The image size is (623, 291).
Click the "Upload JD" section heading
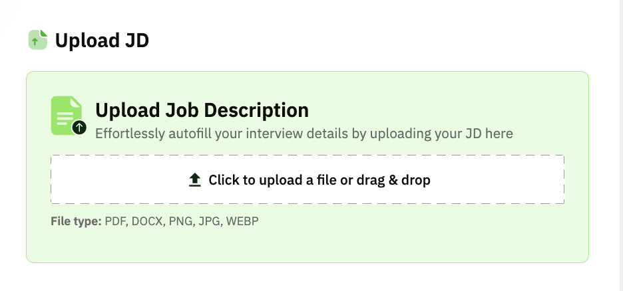102,41
